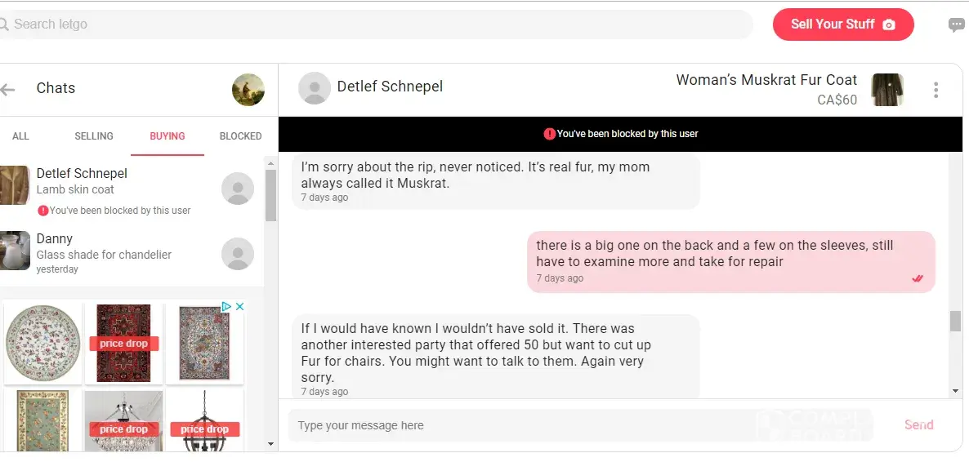Open the three-dot chat options menu

pyautogui.click(x=936, y=90)
